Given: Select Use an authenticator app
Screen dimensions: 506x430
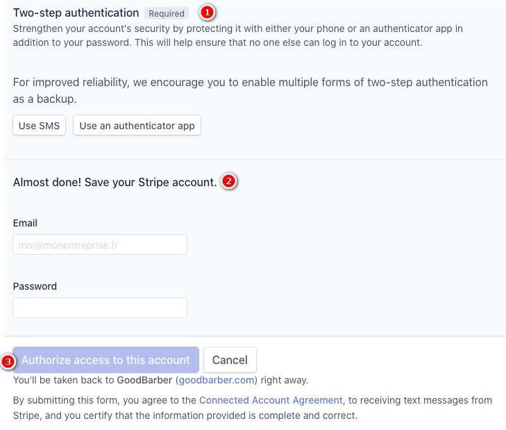Looking at the screenshot, I should coord(137,126).
